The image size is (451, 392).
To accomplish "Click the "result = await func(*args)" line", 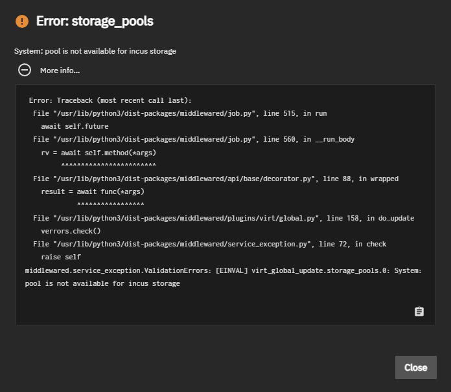I will point(93,191).
